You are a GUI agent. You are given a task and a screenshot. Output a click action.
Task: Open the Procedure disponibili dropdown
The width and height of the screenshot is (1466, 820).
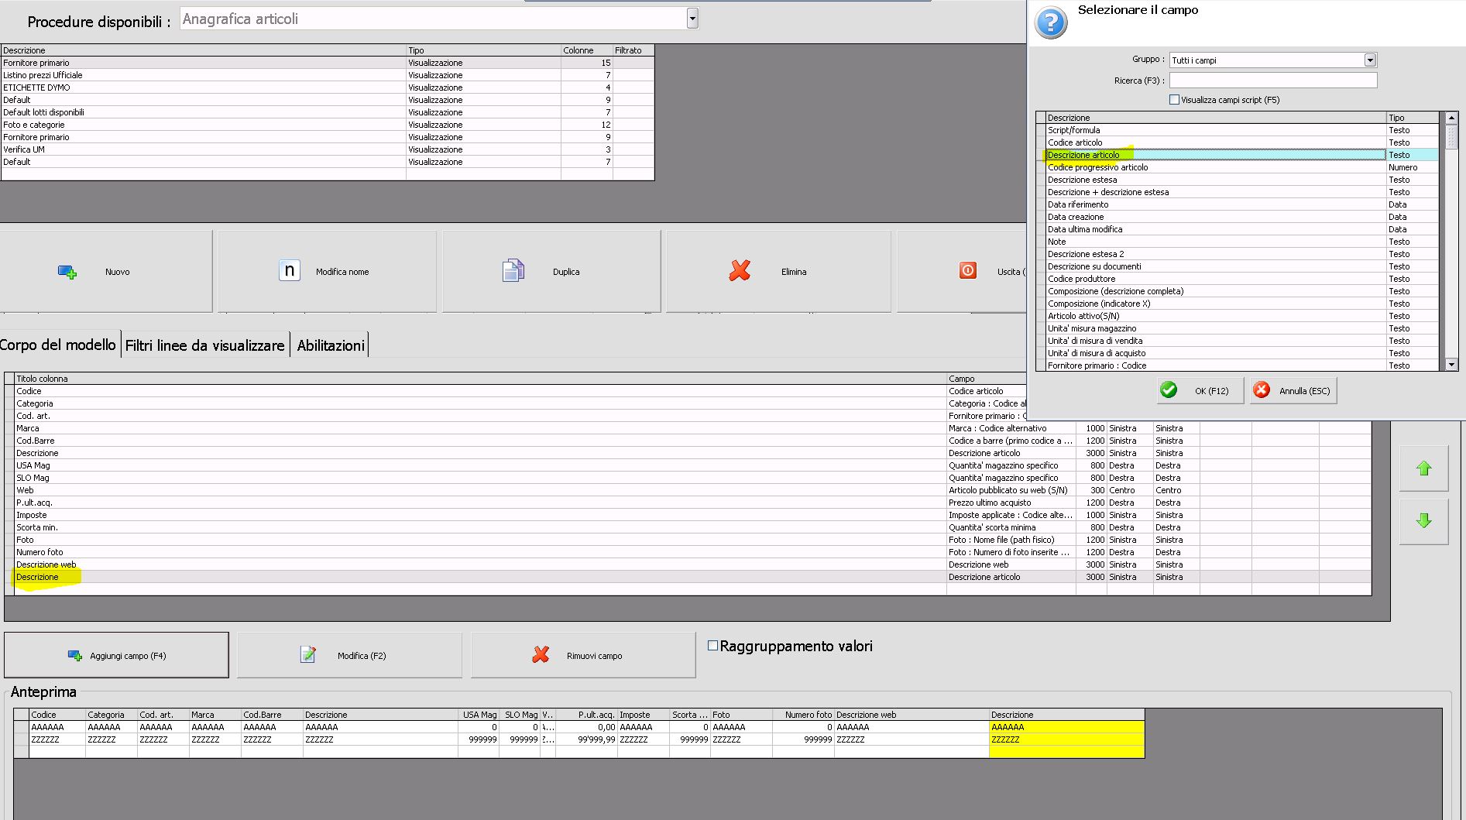tap(692, 19)
